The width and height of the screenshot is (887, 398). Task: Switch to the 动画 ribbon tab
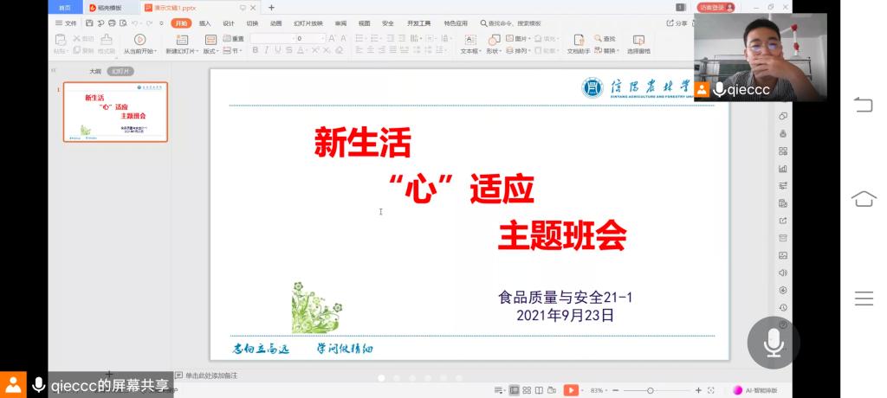click(275, 23)
